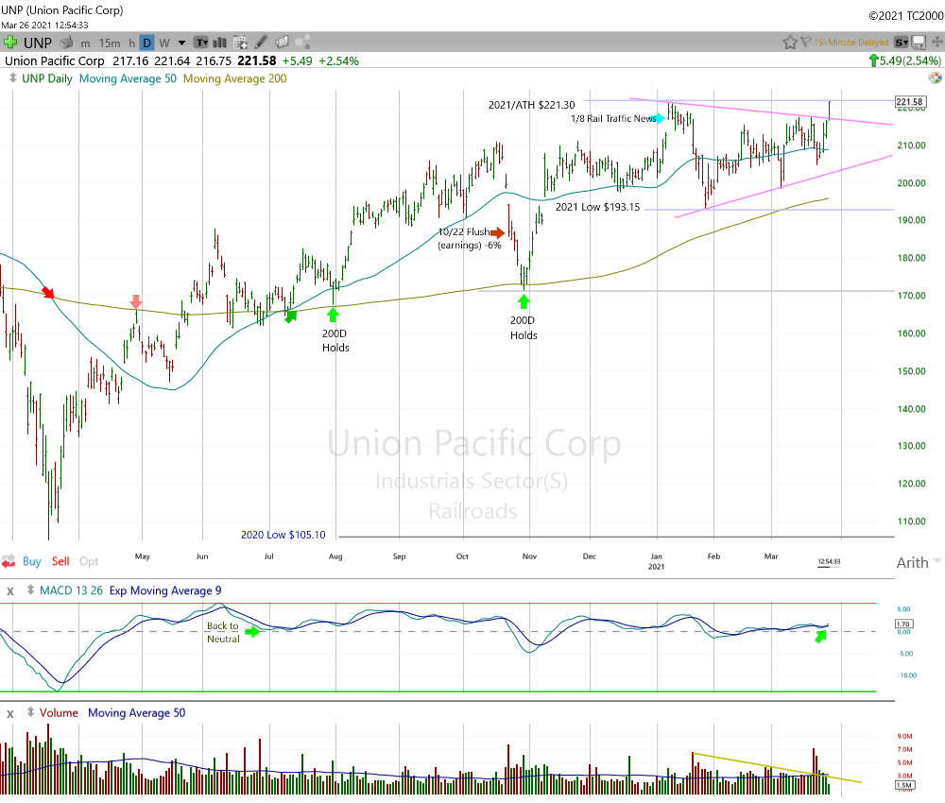Edit the Moving Average 50 indicator
The height and width of the screenshot is (803, 945).
tap(128, 78)
